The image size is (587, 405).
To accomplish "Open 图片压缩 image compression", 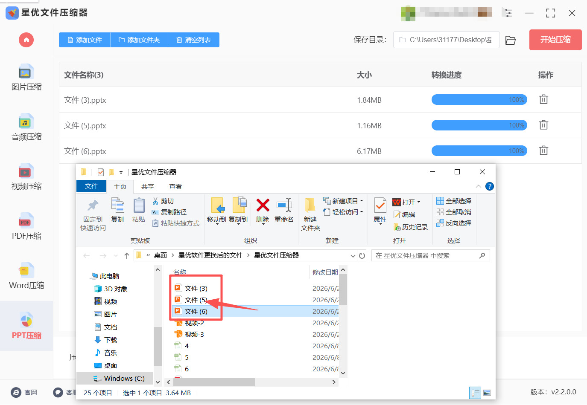I will tap(26, 78).
